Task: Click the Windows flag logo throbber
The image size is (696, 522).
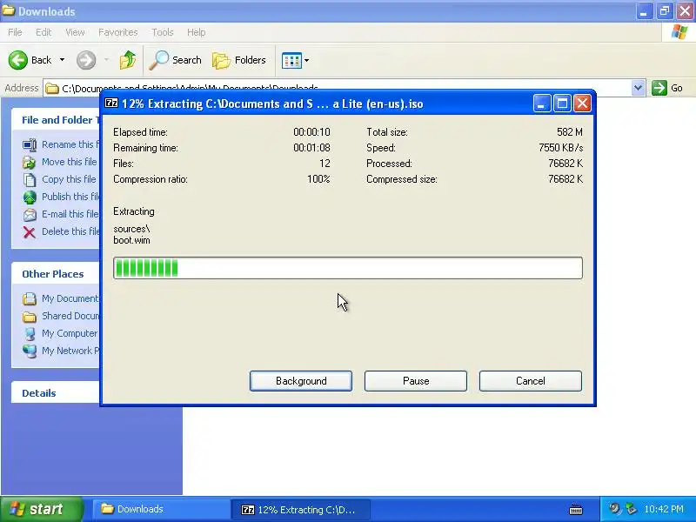Action: (x=679, y=32)
